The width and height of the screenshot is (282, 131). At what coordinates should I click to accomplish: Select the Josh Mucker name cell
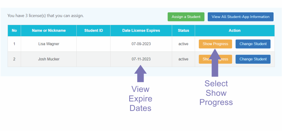[x=49, y=59]
